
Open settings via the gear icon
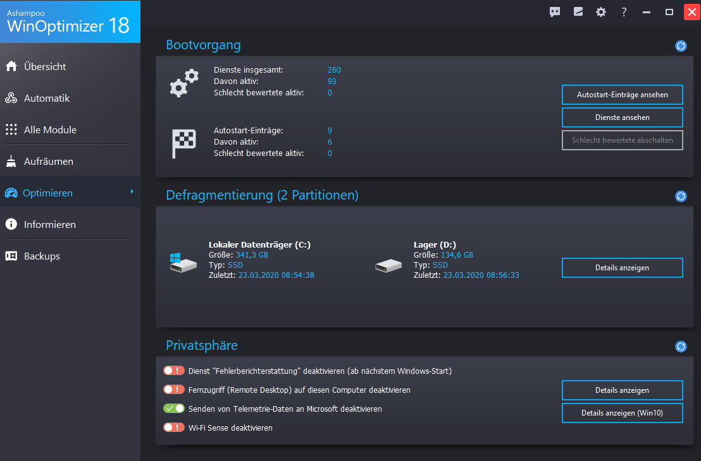(601, 12)
